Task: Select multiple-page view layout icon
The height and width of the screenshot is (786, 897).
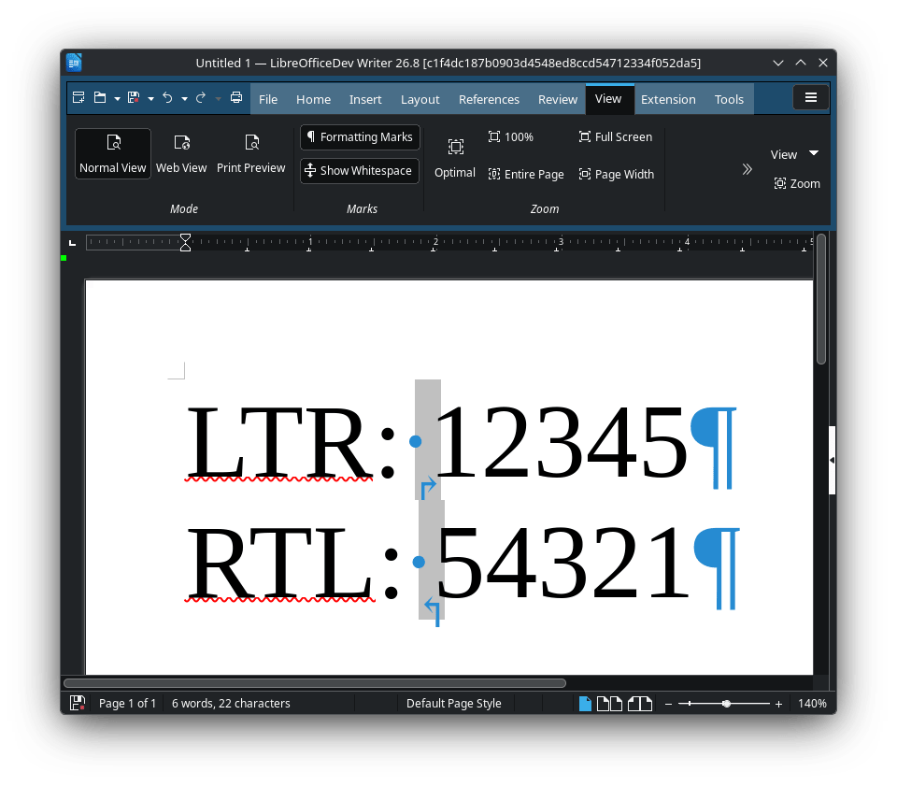Action: tap(609, 704)
